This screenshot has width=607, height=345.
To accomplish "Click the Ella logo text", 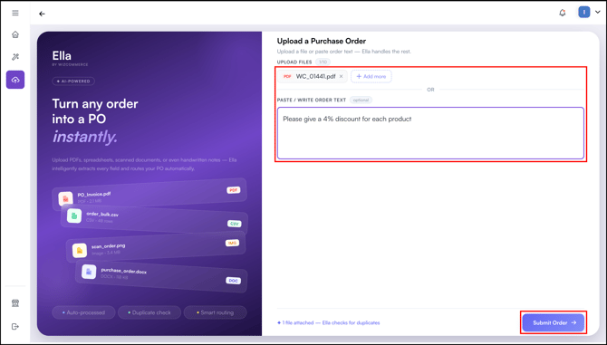I will click(62, 56).
